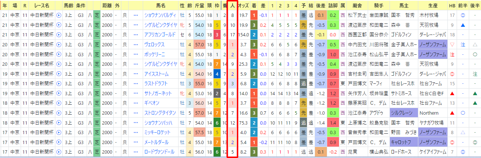Open the three-dots menu beside ヴェロックス
Screen dimensions: 481x158
(x=136, y=44)
